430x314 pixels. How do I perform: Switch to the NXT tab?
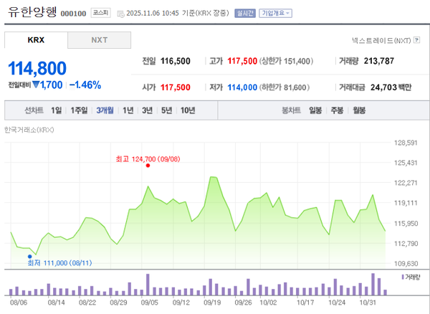(99, 40)
